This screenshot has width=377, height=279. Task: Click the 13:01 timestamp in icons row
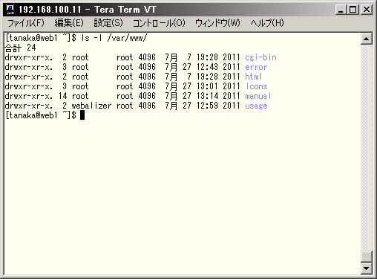(x=207, y=86)
